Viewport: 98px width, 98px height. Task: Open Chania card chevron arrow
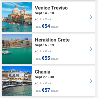(x=91, y=81)
